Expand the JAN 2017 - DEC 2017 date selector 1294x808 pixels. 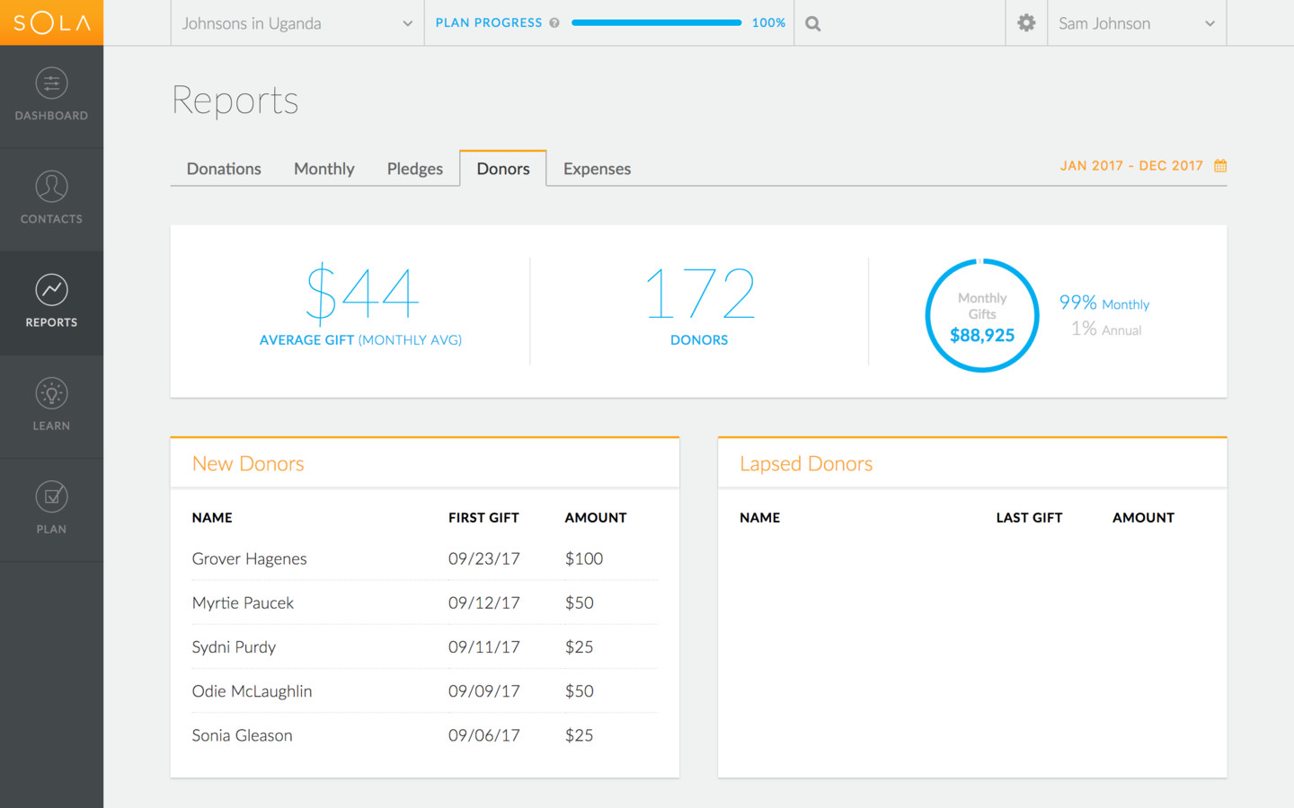pos(1131,165)
